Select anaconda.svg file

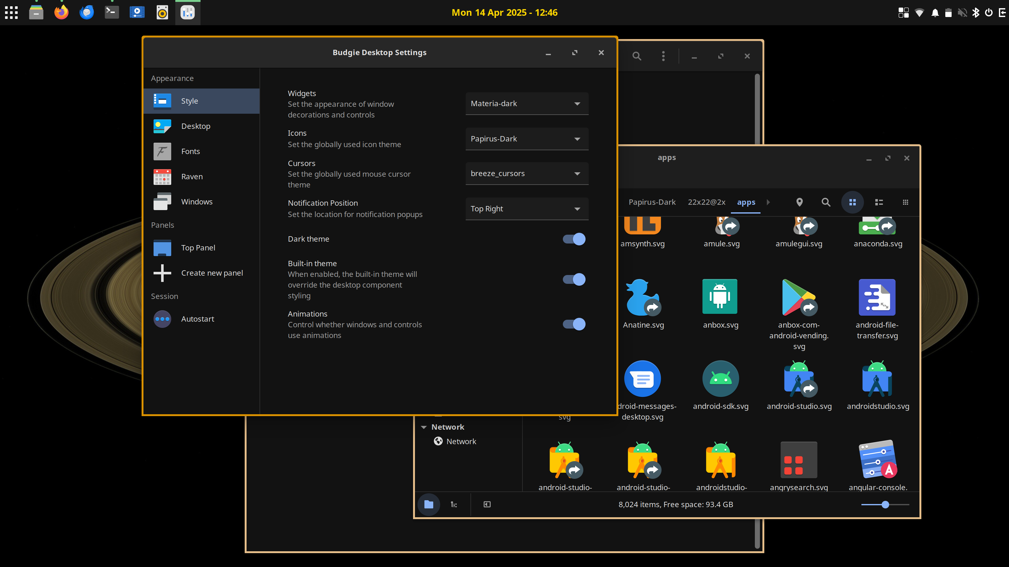pyautogui.click(x=878, y=233)
